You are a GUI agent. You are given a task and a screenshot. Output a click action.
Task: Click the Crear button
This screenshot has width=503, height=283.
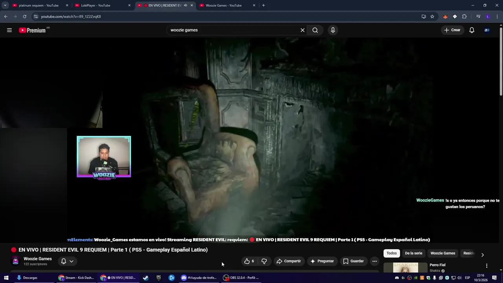pyautogui.click(x=452, y=30)
